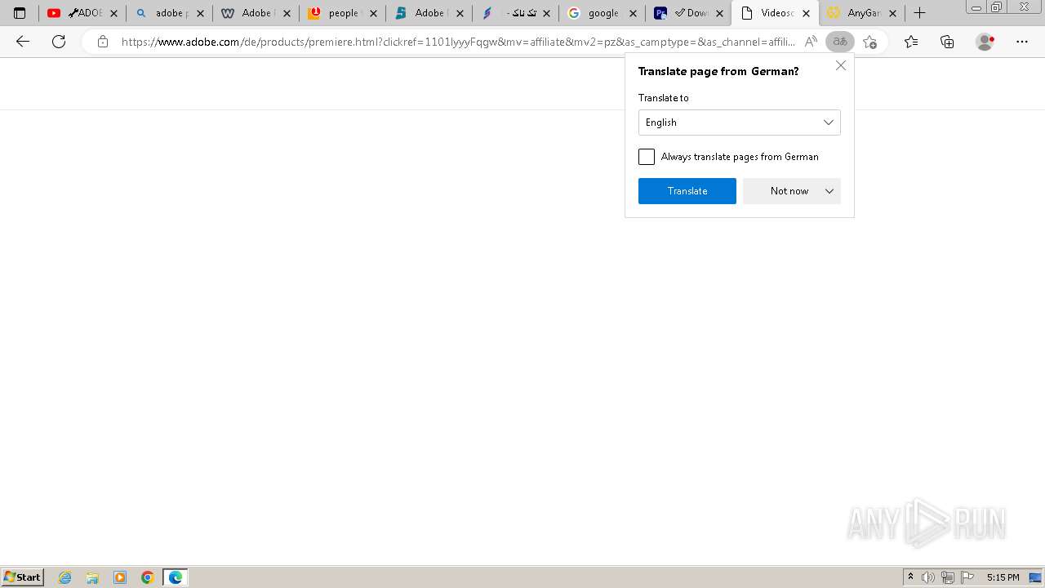Open the Action Center flag icon
1045x588 pixels.
pos(967,577)
